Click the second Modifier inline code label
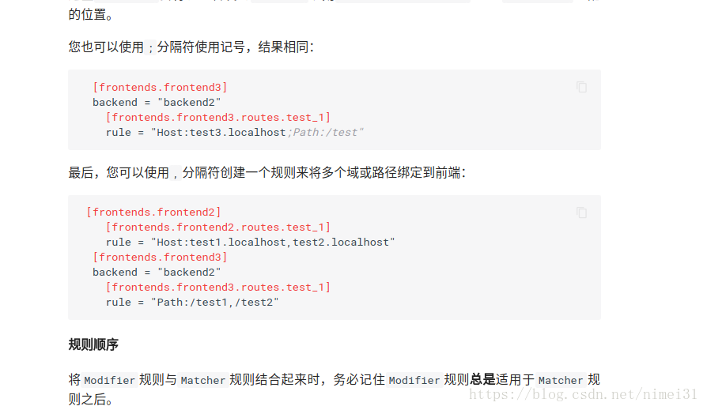The height and width of the screenshot is (410, 707). click(x=414, y=380)
